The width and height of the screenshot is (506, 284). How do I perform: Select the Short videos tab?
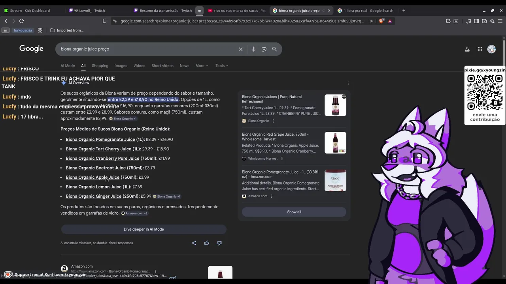pos(162,66)
